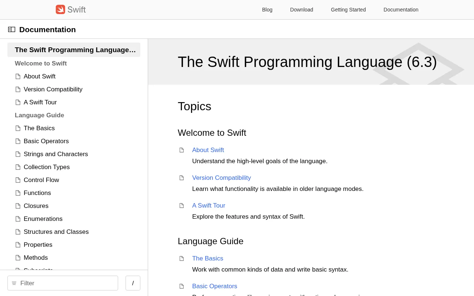Viewport: 474px width, 296px height.
Task: Click document icon next to About Swift topic link
Action: click(181, 150)
